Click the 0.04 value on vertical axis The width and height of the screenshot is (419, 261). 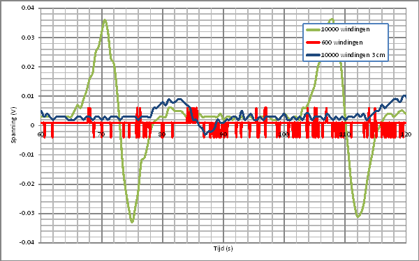[x=28, y=8]
